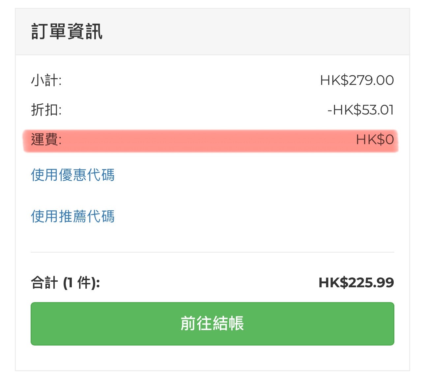
Task: Click the HK$225.99 total amount
Action: [x=356, y=283]
